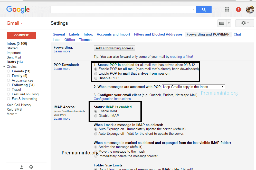Click the Add a forwarding address button
This screenshot has width=256, height=170.
point(114,48)
